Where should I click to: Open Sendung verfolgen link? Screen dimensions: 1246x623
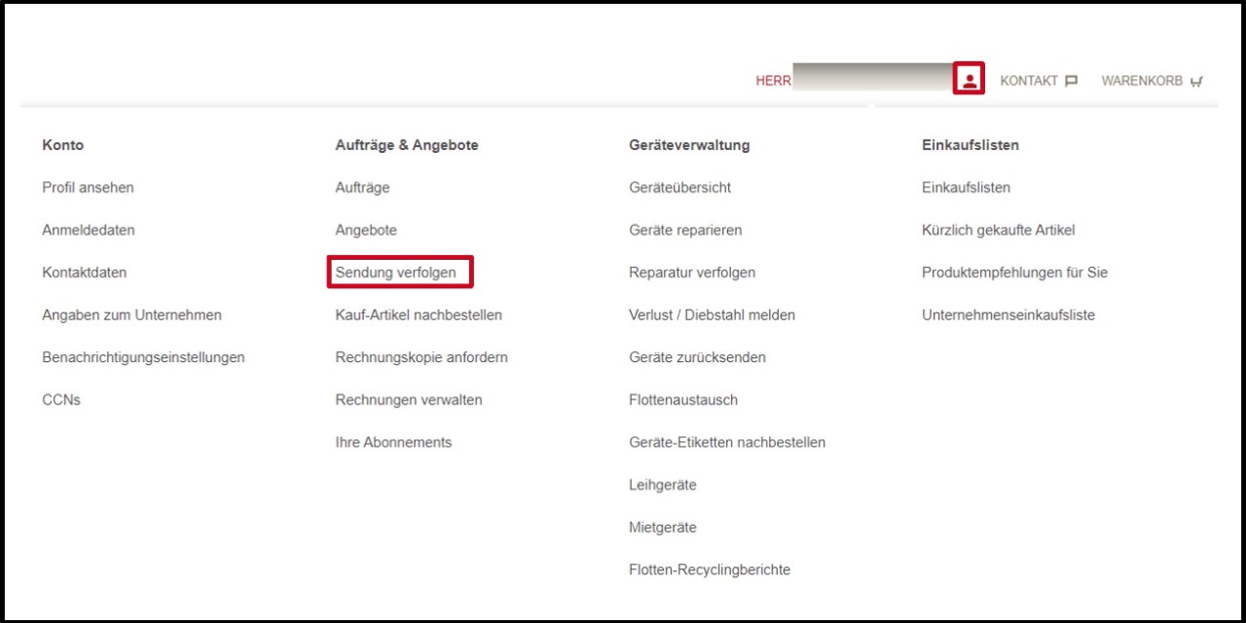pyautogui.click(x=396, y=273)
